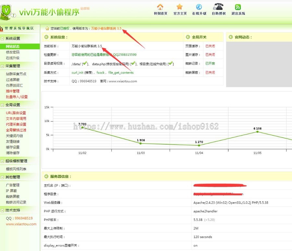Collapse the 全局设置 sidebar section

2,105
